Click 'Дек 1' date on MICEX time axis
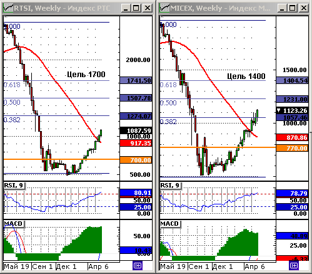The image size is (312, 274). pos(223,266)
